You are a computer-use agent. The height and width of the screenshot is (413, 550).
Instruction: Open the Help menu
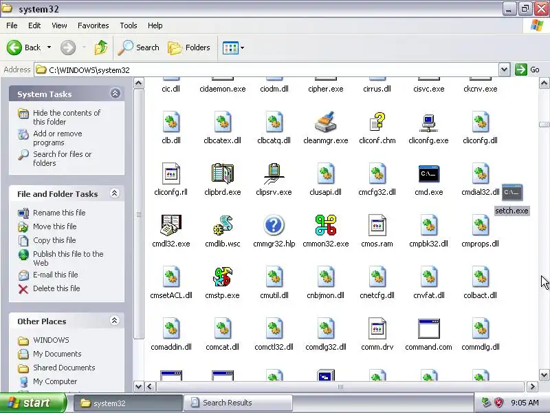(155, 25)
